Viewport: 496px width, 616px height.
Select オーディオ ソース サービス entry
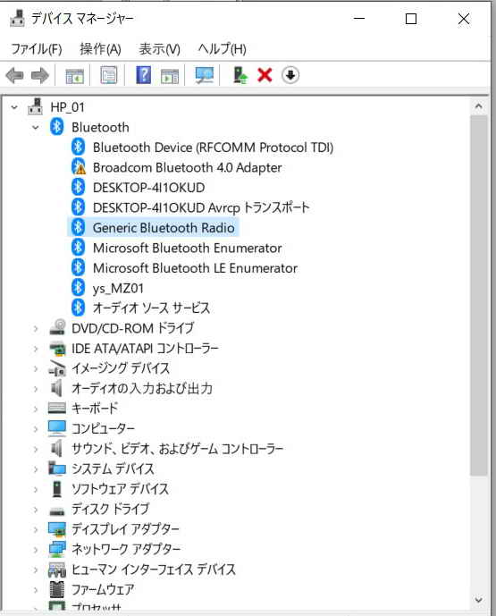click(x=152, y=308)
